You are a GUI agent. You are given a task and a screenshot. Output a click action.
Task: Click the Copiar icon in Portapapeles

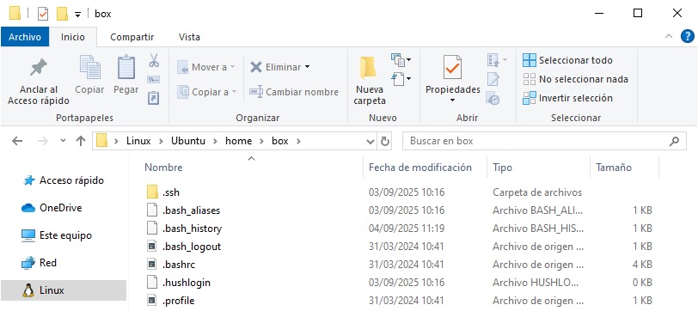pyautogui.click(x=89, y=67)
